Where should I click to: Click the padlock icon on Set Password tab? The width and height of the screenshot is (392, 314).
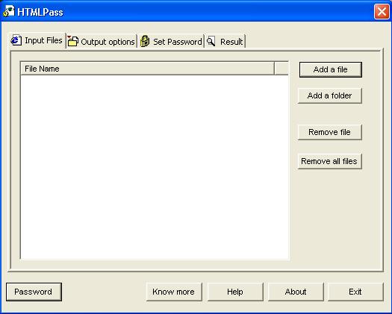click(x=145, y=41)
